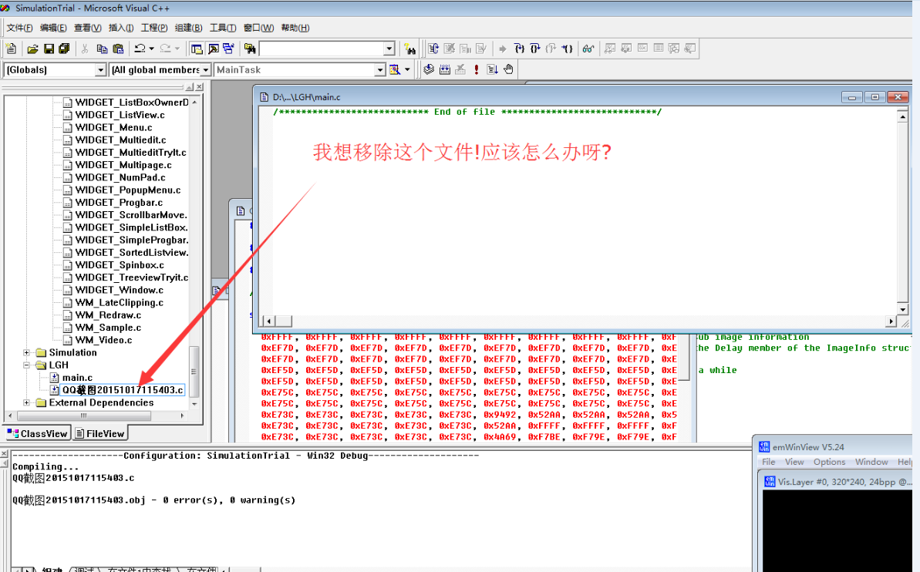The height and width of the screenshot is (572, 920).
Task: Click the red exclamation Execute Program icon
Action: coord(477,69)
